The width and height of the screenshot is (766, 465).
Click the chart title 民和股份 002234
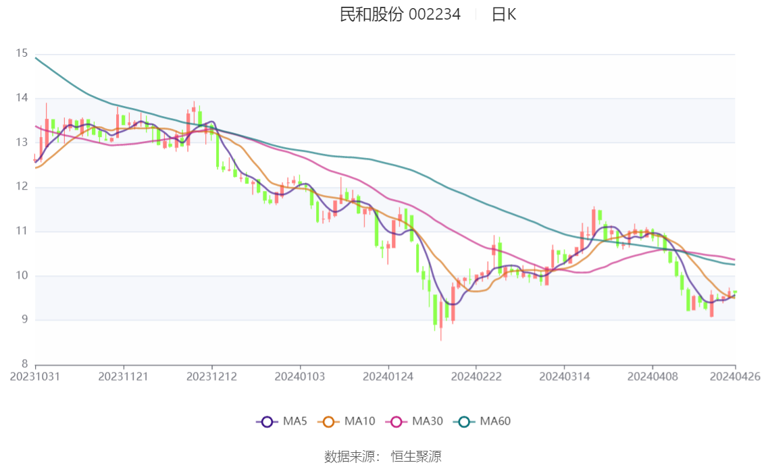pos(400,14)
